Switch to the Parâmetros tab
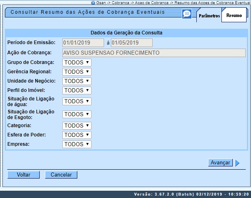Viewport: 251px width, 198px height. pos(209,16)
